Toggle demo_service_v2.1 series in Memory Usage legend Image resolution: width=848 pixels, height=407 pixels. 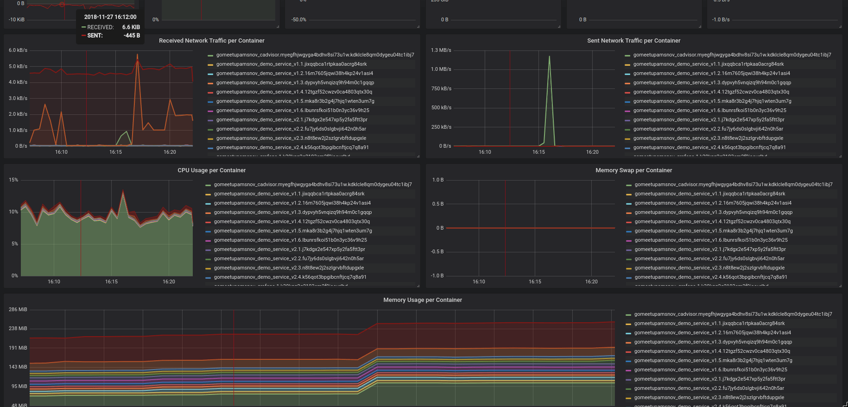click(710, 379)
